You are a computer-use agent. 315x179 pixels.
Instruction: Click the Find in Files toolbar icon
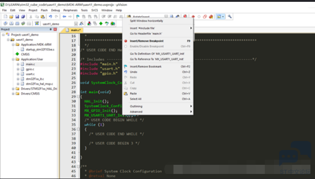click(129, 16)
